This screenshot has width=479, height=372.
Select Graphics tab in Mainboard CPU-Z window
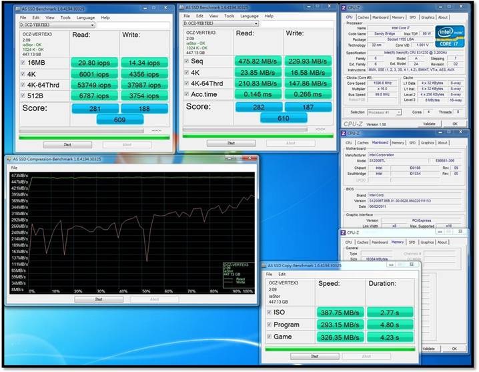pos(427,143)
